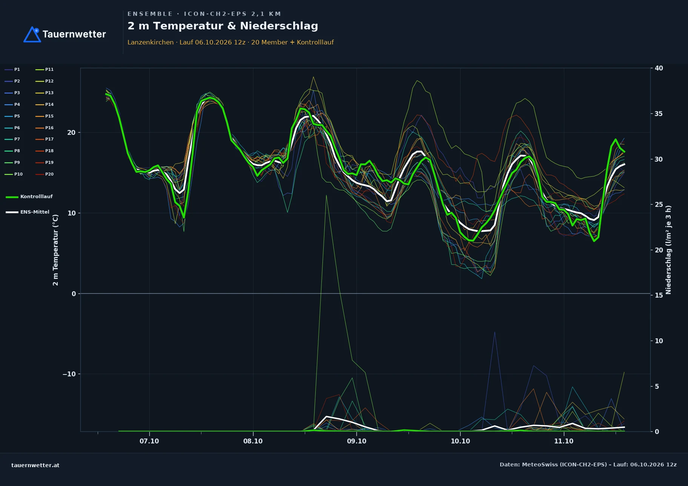This screenshot has width=688, height=486.
Task: Click the title '2 m Temperatur & Niederschlag'
Action: (223, 26)
